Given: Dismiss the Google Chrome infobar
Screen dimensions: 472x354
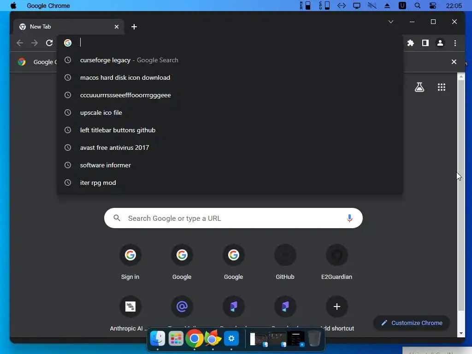Looking at the screenshot, I should [x=454, y=62].
